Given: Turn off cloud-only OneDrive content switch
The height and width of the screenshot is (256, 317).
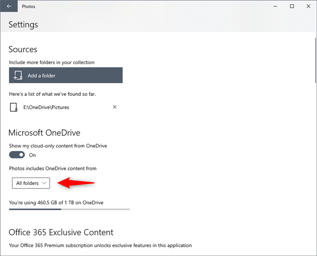Looking at the screenshot, I should [x=17, y=155].
